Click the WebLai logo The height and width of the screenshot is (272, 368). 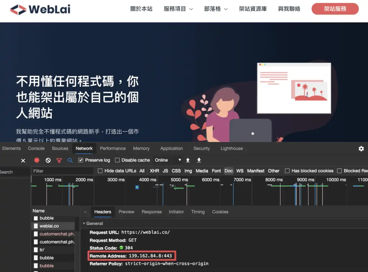click(40, 9)
